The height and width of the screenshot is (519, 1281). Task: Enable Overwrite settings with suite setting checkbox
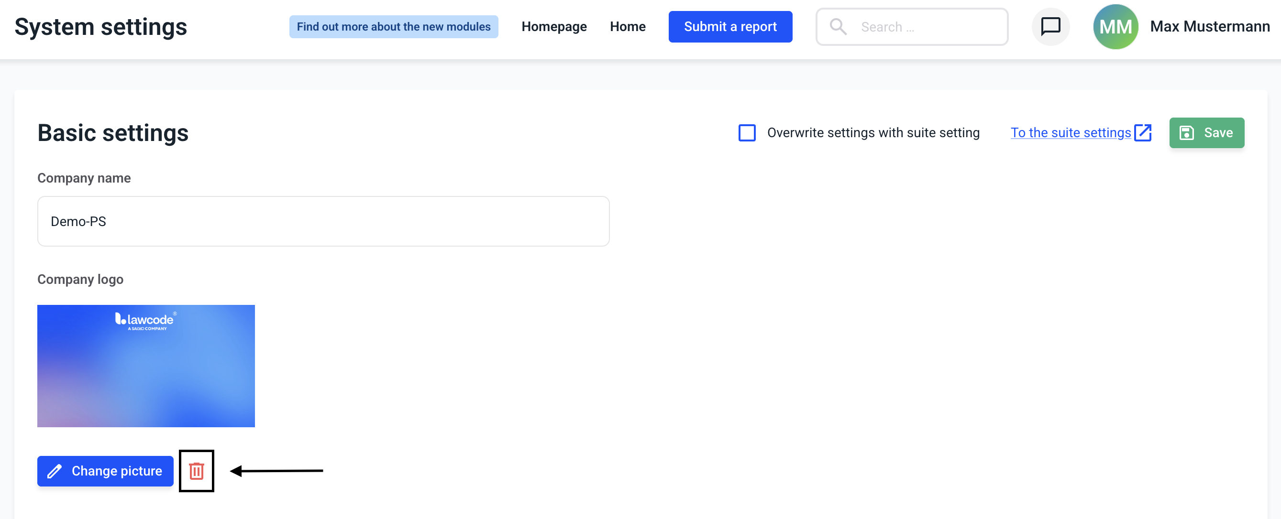click(x=747, y=132)
